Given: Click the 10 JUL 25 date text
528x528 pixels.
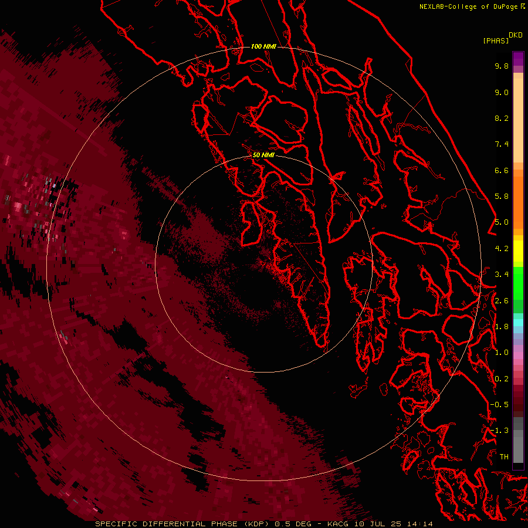Looking at the screenshot, I should pos(378,524).
